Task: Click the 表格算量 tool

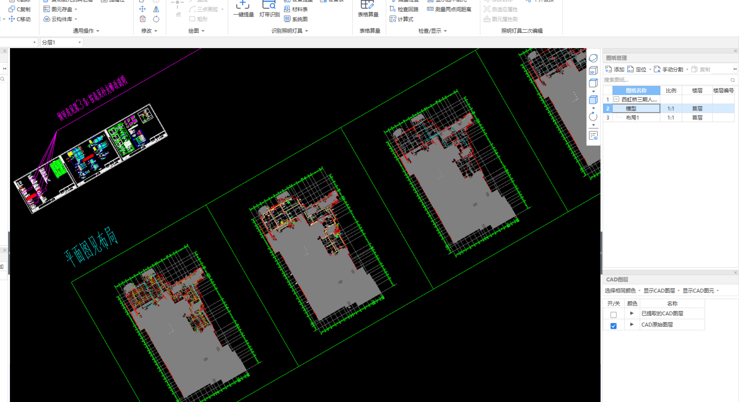Action: (368, 9)
